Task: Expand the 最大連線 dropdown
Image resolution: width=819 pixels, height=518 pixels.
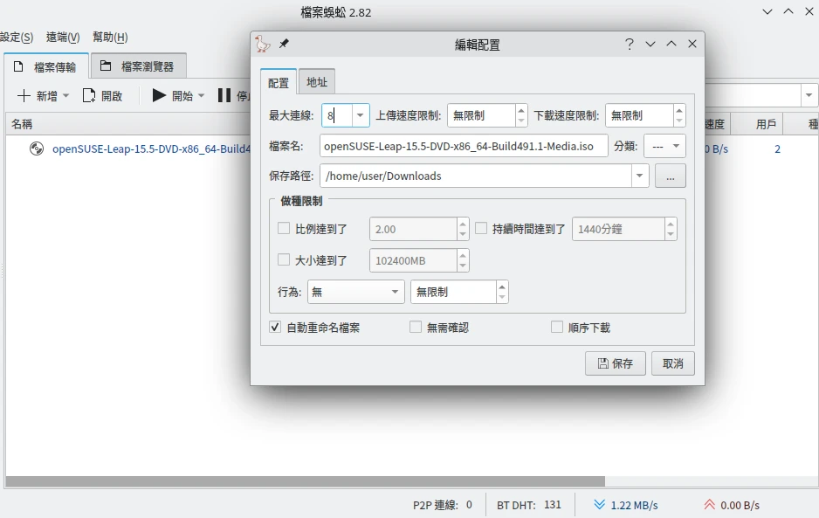Action: (360, 115)
